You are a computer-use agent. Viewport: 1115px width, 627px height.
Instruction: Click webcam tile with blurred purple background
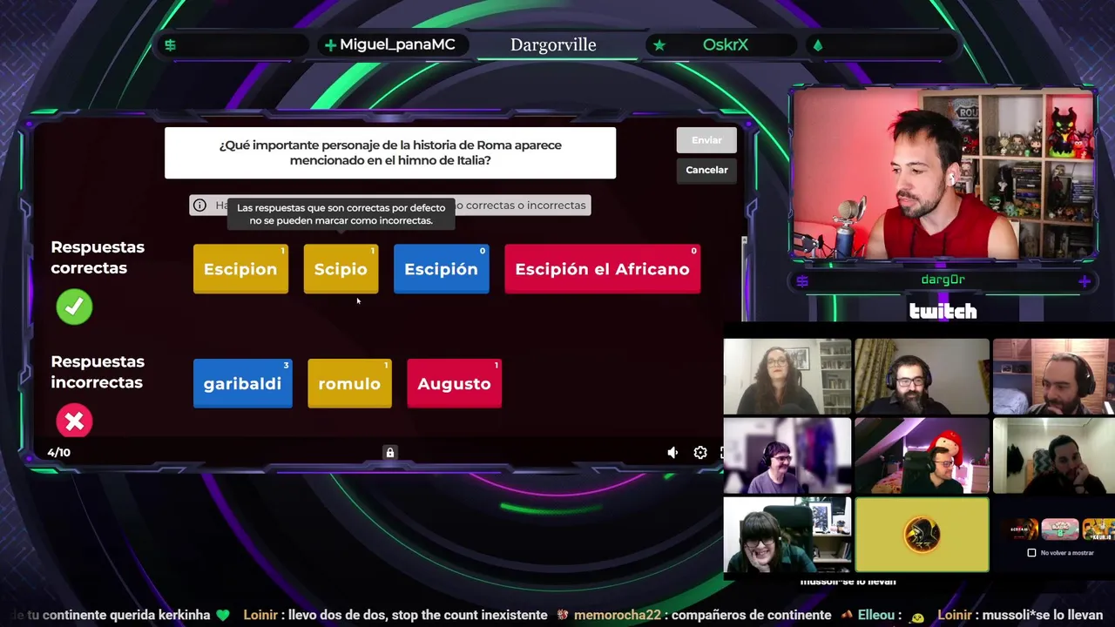(x=787, y=456)
